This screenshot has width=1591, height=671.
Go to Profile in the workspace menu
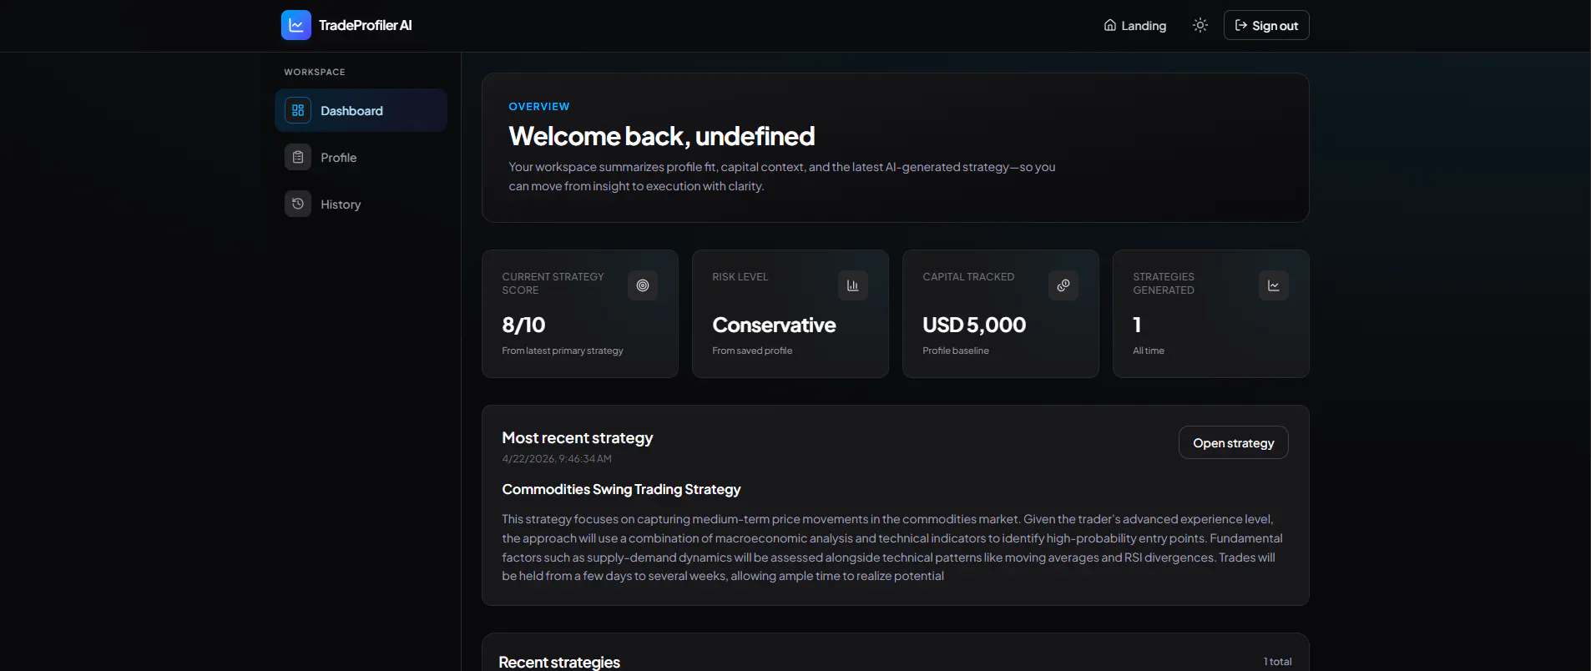(361, 157)
